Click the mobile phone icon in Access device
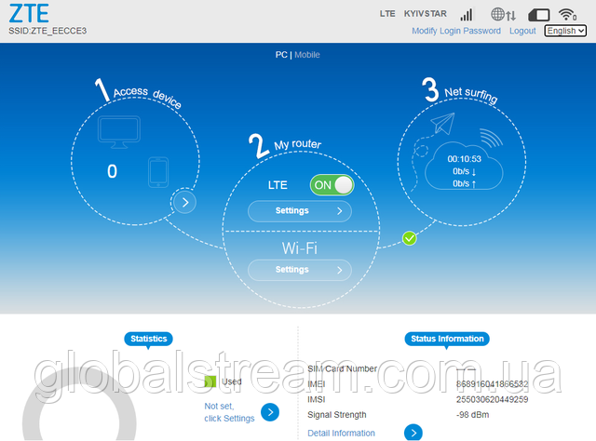This screenshot has height=441, width=596. point(158,172)
